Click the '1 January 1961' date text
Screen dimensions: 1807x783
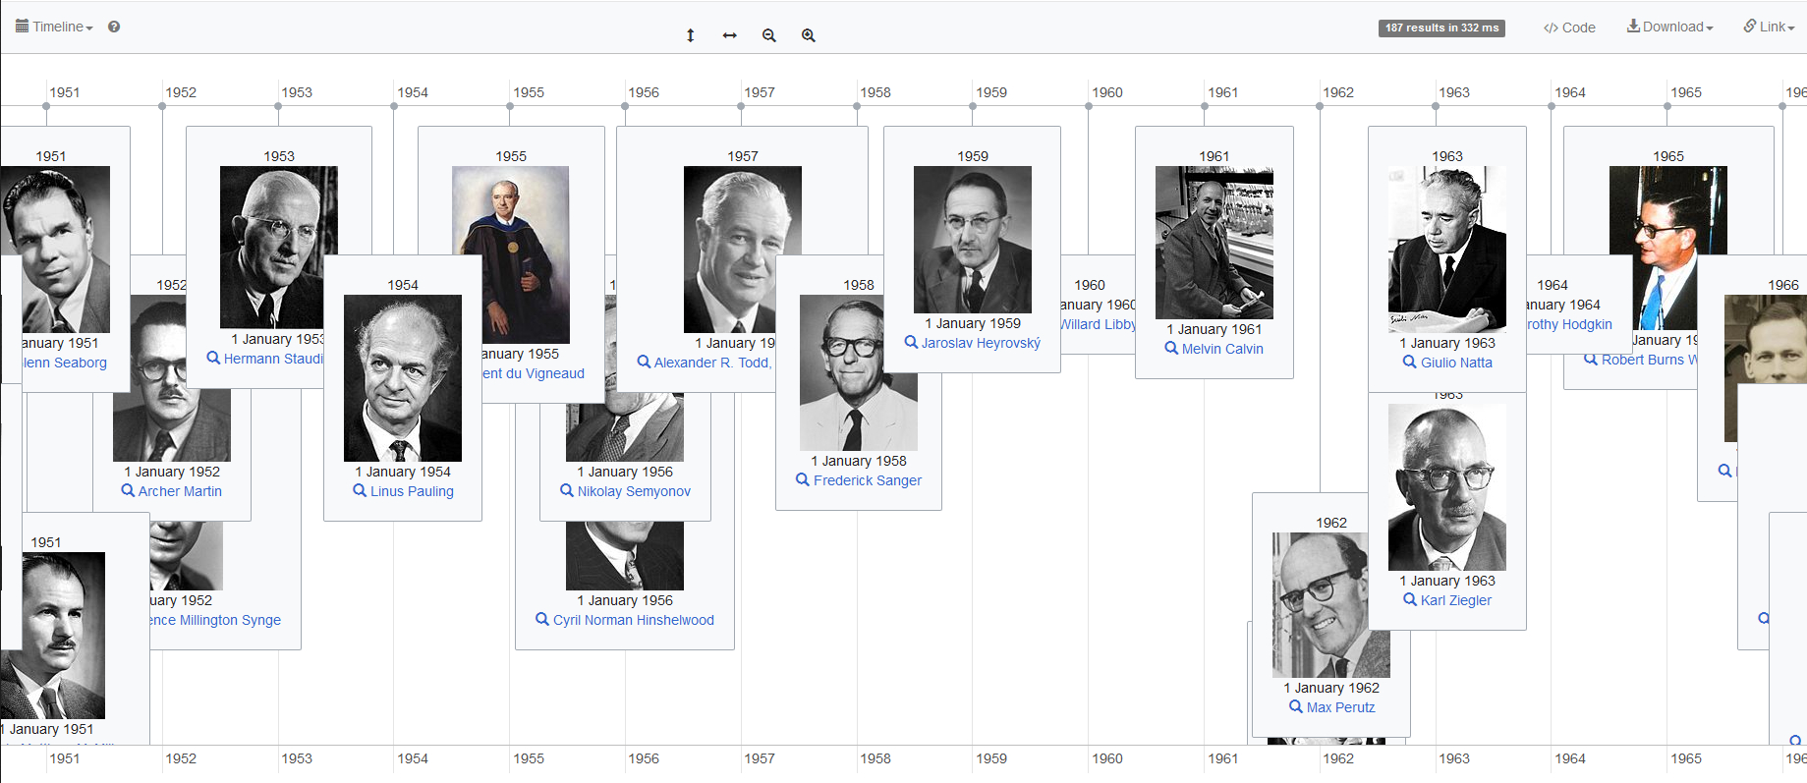1214,329
